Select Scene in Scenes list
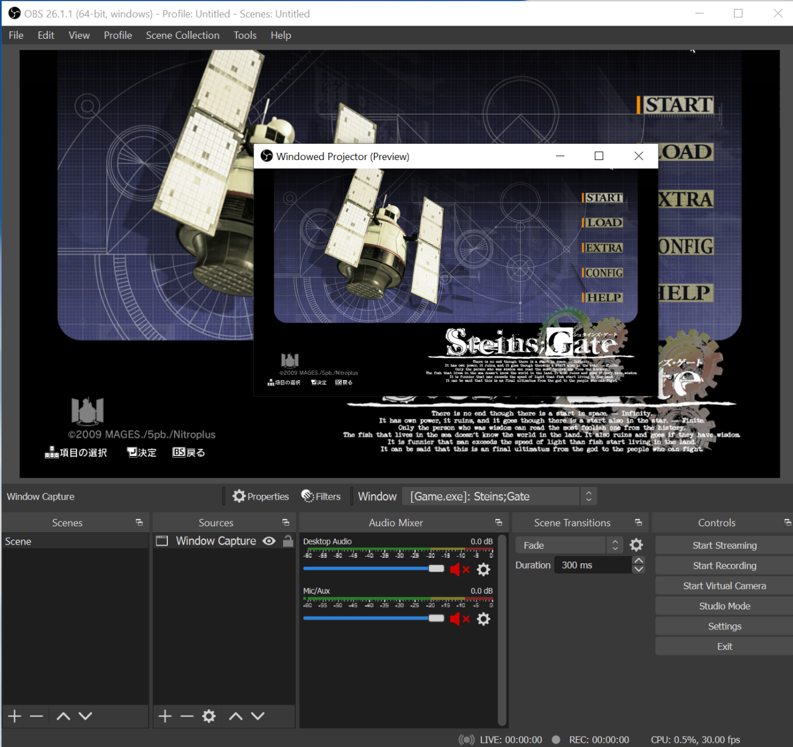Image resolution: width=793 pixels, height=747 pixels. (x=75, y=541)
